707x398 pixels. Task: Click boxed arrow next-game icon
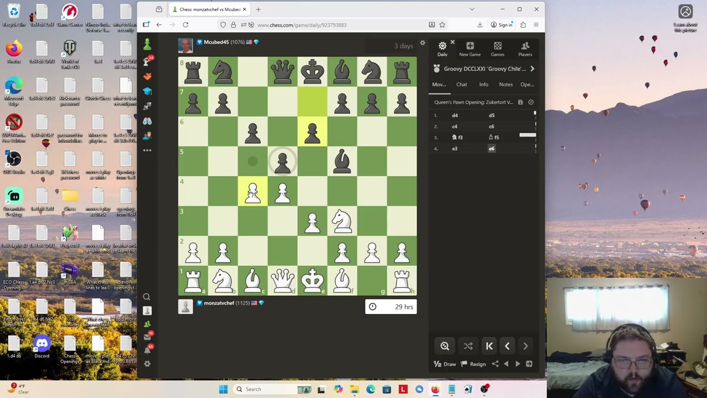[x=529, y=364]
